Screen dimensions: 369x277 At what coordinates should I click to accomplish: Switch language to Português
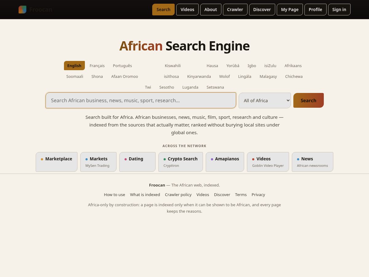pos(122,66)
